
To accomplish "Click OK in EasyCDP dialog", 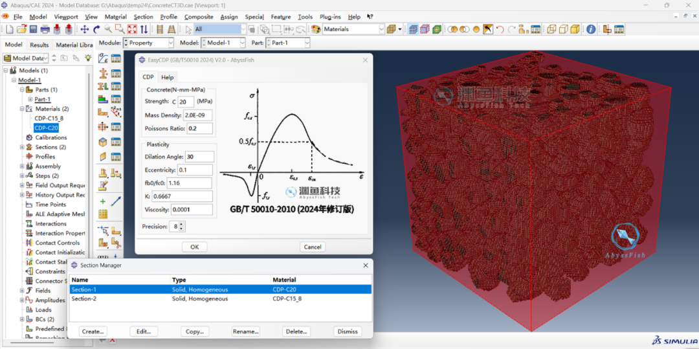I will (194, 247).
